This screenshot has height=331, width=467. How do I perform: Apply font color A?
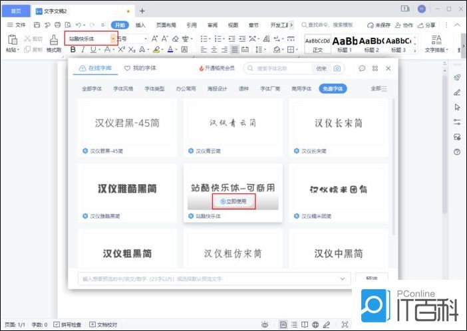pyautogui.click(x=170, y=50)
